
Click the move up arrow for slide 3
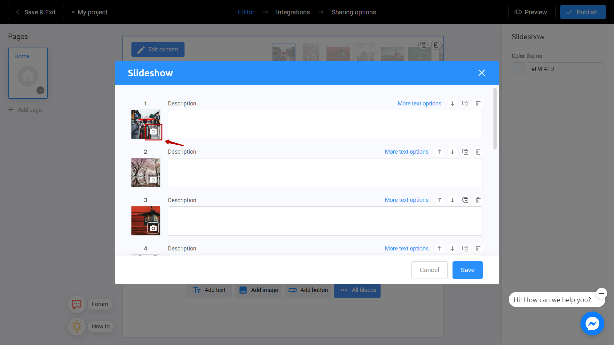tap(440, 200)
